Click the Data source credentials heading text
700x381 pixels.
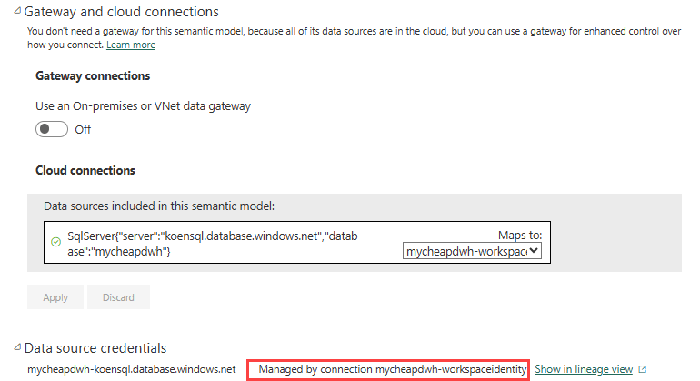pyautogui.click(x=96, y=347)
